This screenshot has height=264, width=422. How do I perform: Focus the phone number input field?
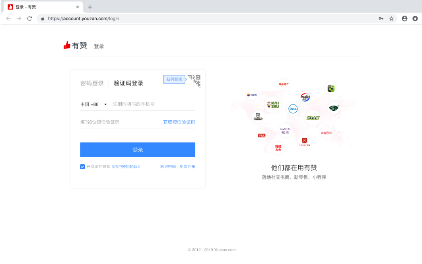154,104
